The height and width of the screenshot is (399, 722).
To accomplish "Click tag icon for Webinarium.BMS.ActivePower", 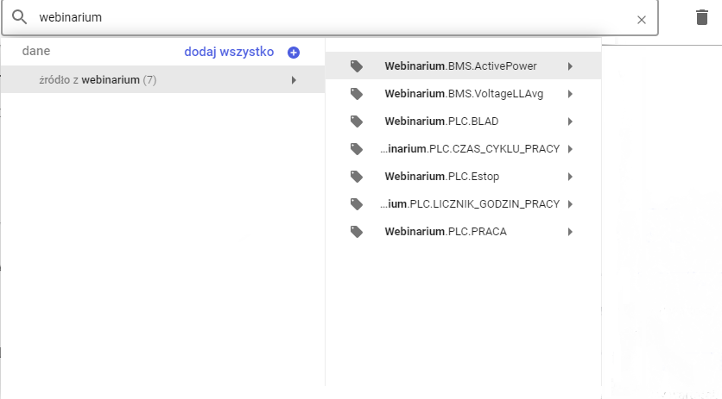I will click(357, 66).
